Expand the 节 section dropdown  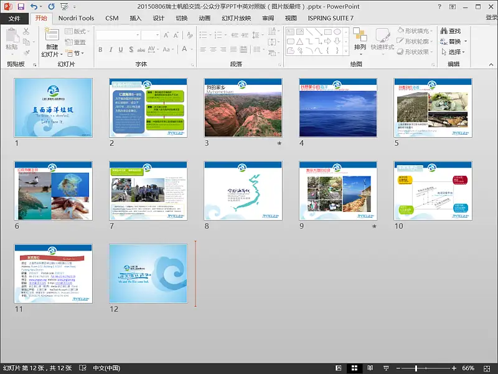click(75, 53)
